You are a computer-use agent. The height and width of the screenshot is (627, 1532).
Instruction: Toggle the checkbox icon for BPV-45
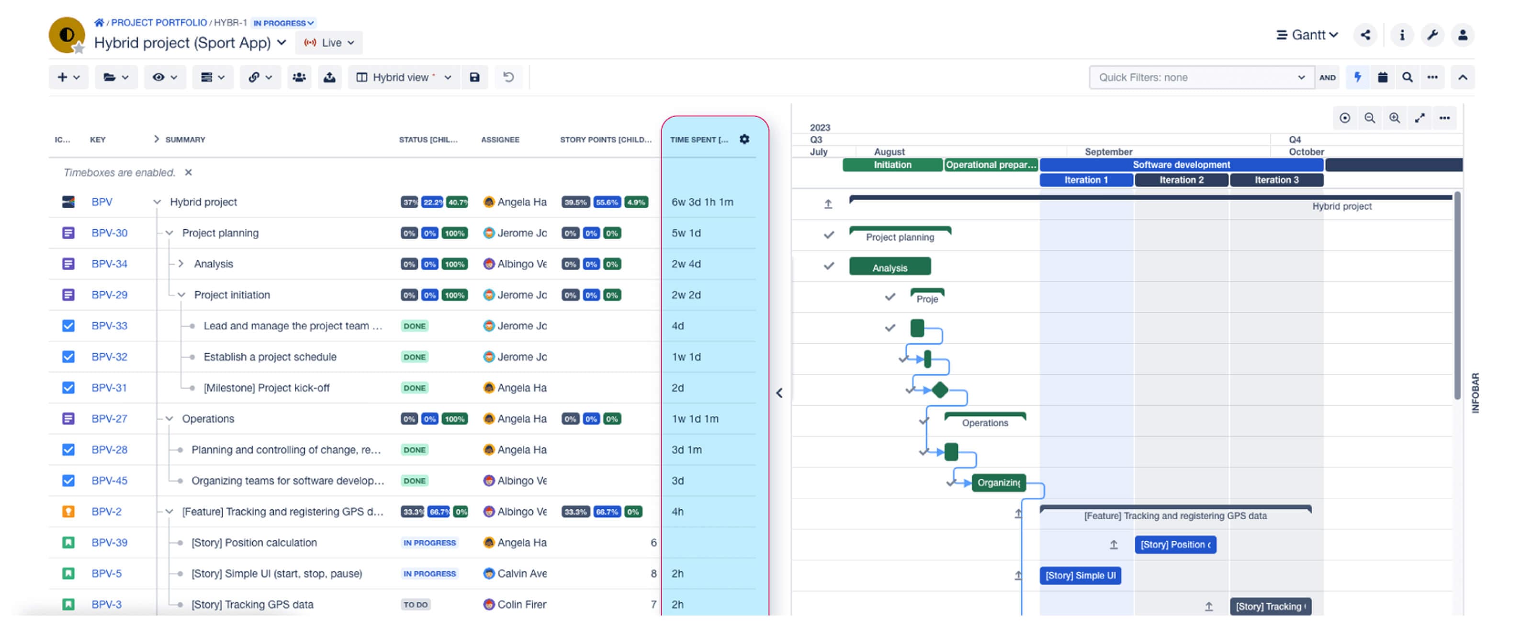click(68, 480)
